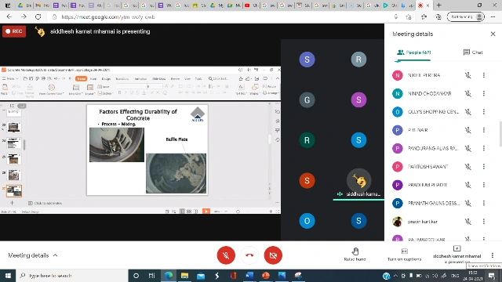Click mic-off icon beside NINAD CHODANKAR
This screenshot has height=282, width=502.
point(467,93)
